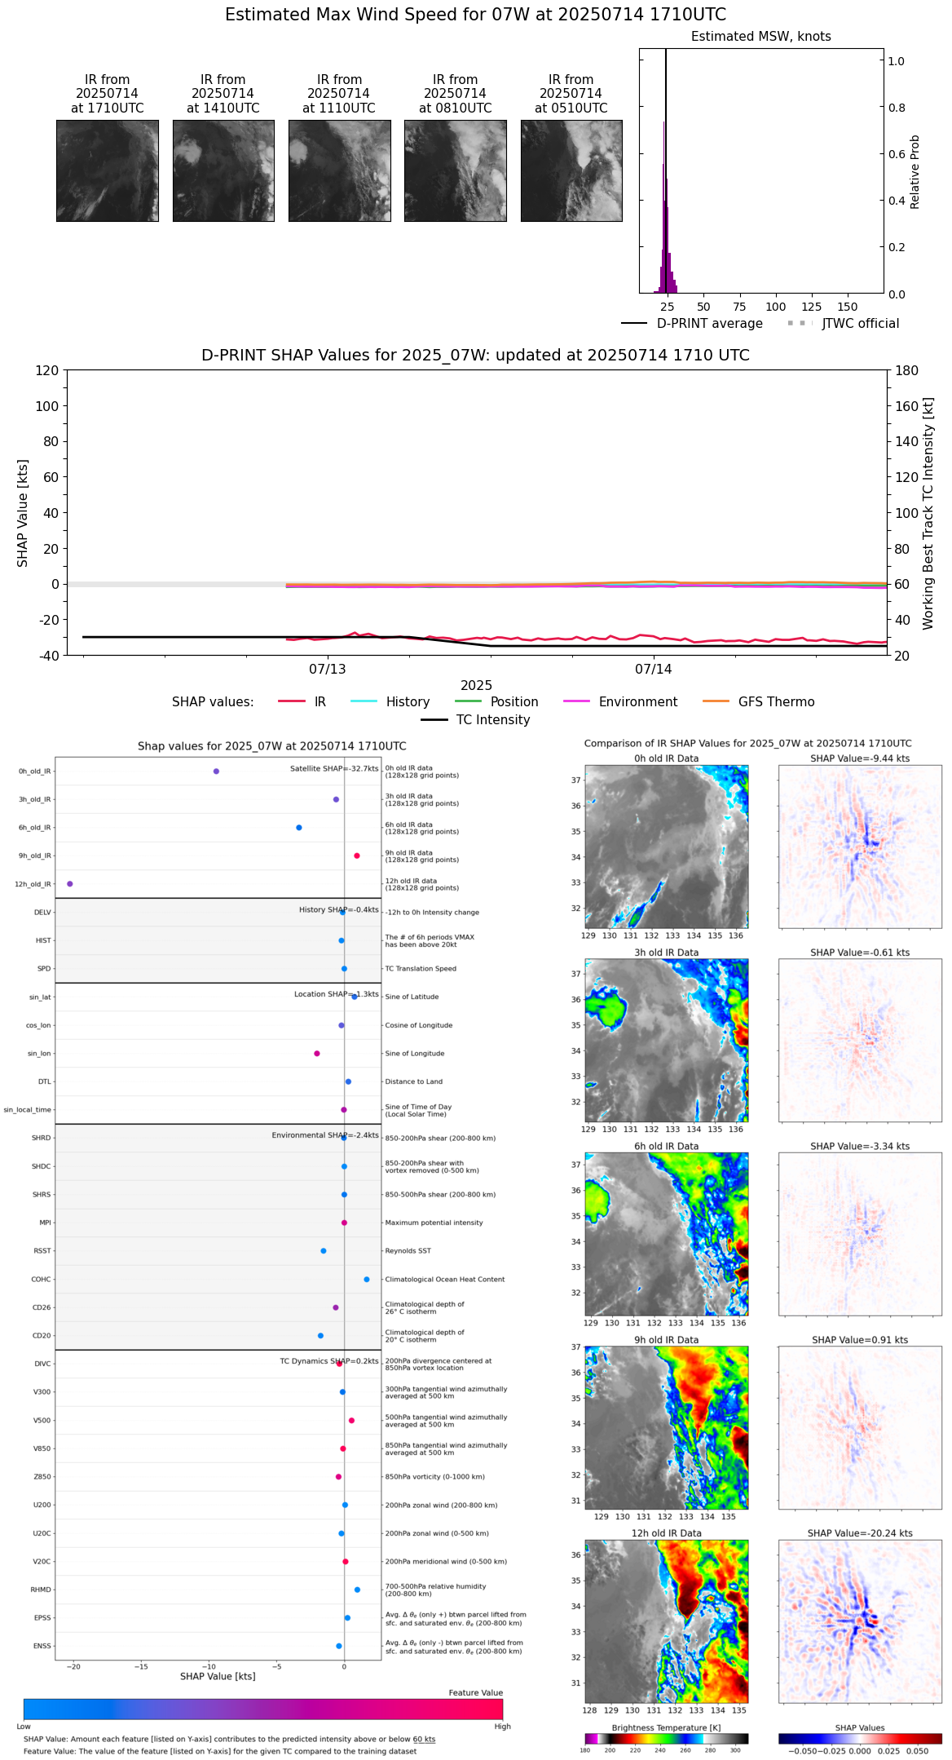Viewport: 952px width, 1760px height.
Task: Click the cyan History legend marker
Action: pos(364,701)
